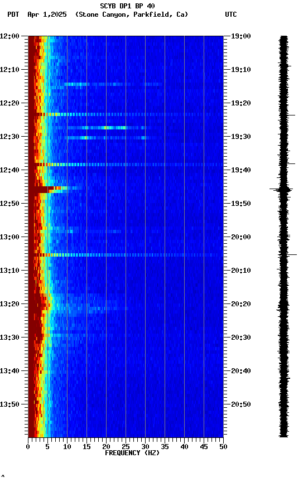Click the 5 Hz frequency axis label
The image size is (308, 482).
point(47,447)
